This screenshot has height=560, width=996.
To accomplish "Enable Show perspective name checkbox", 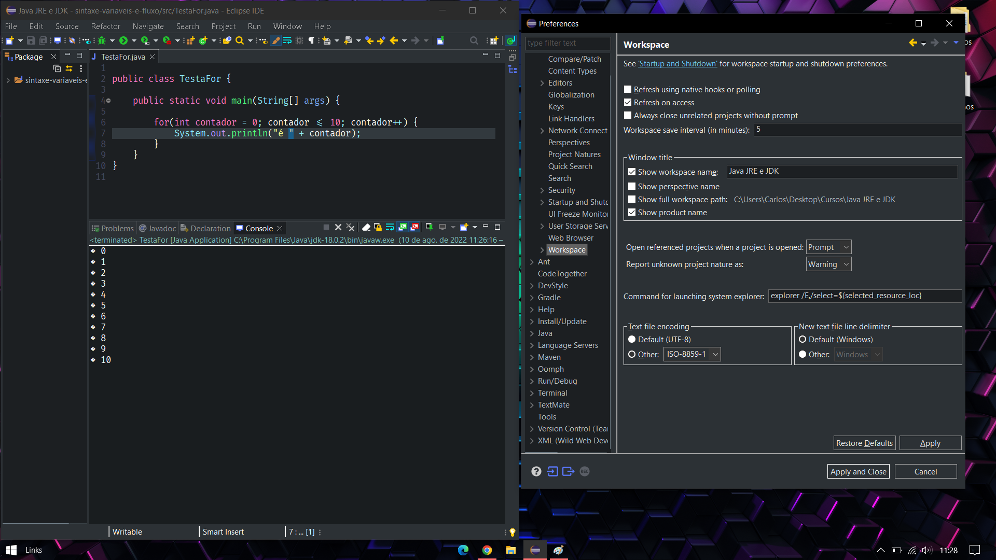I will (632, 187).
